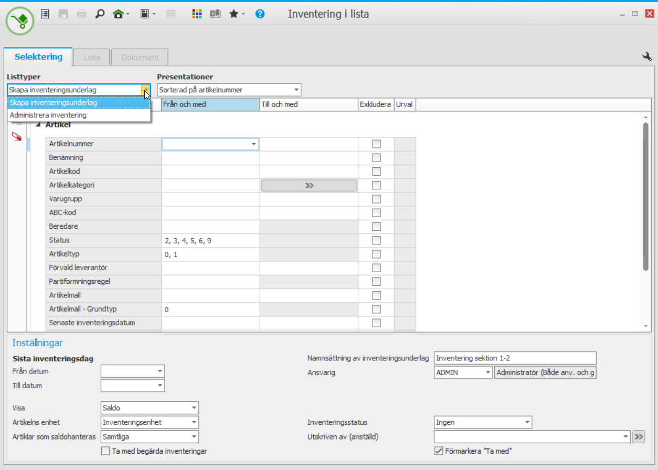Tick the Exkludera checkbox for Artikelnummer
This screenshot has width=658, height=470.
[x=376, y=144]
